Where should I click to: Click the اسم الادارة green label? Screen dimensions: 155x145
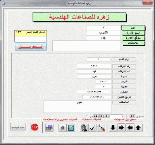pos(133,33)
